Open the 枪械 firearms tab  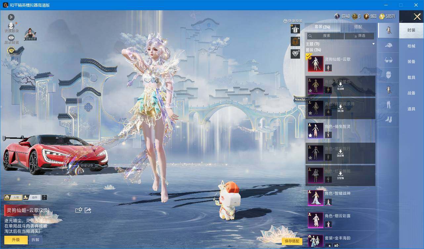(x=411, y=46)
